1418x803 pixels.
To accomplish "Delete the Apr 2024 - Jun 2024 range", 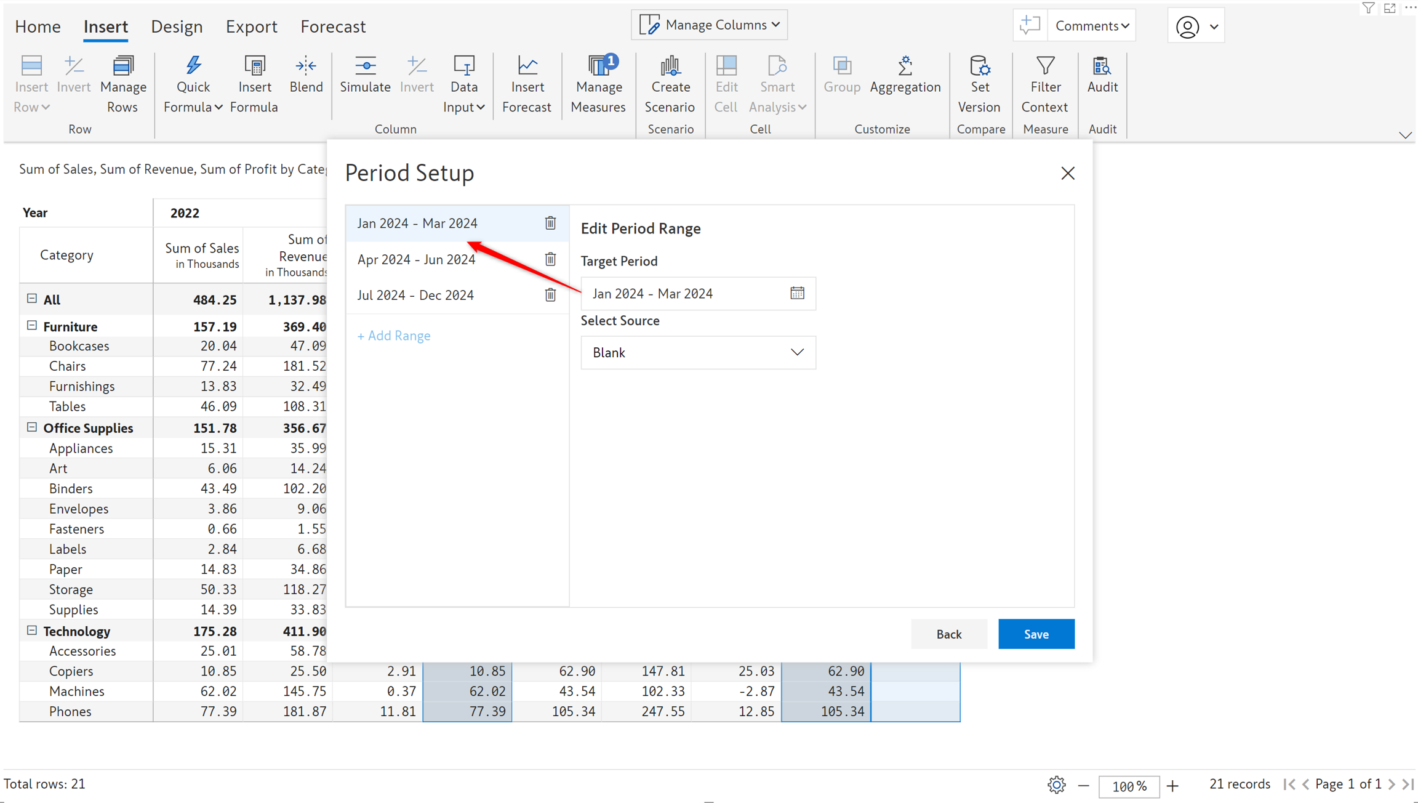I will tap(550, 259).
